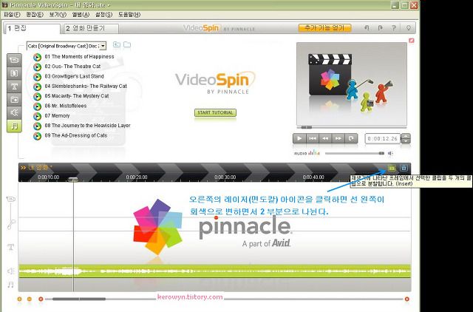Click the timeline scroll right arrow

pos(407,299)
